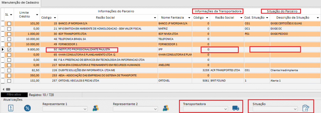Click the BRIT FOUND carrier cell

[227, 81]
